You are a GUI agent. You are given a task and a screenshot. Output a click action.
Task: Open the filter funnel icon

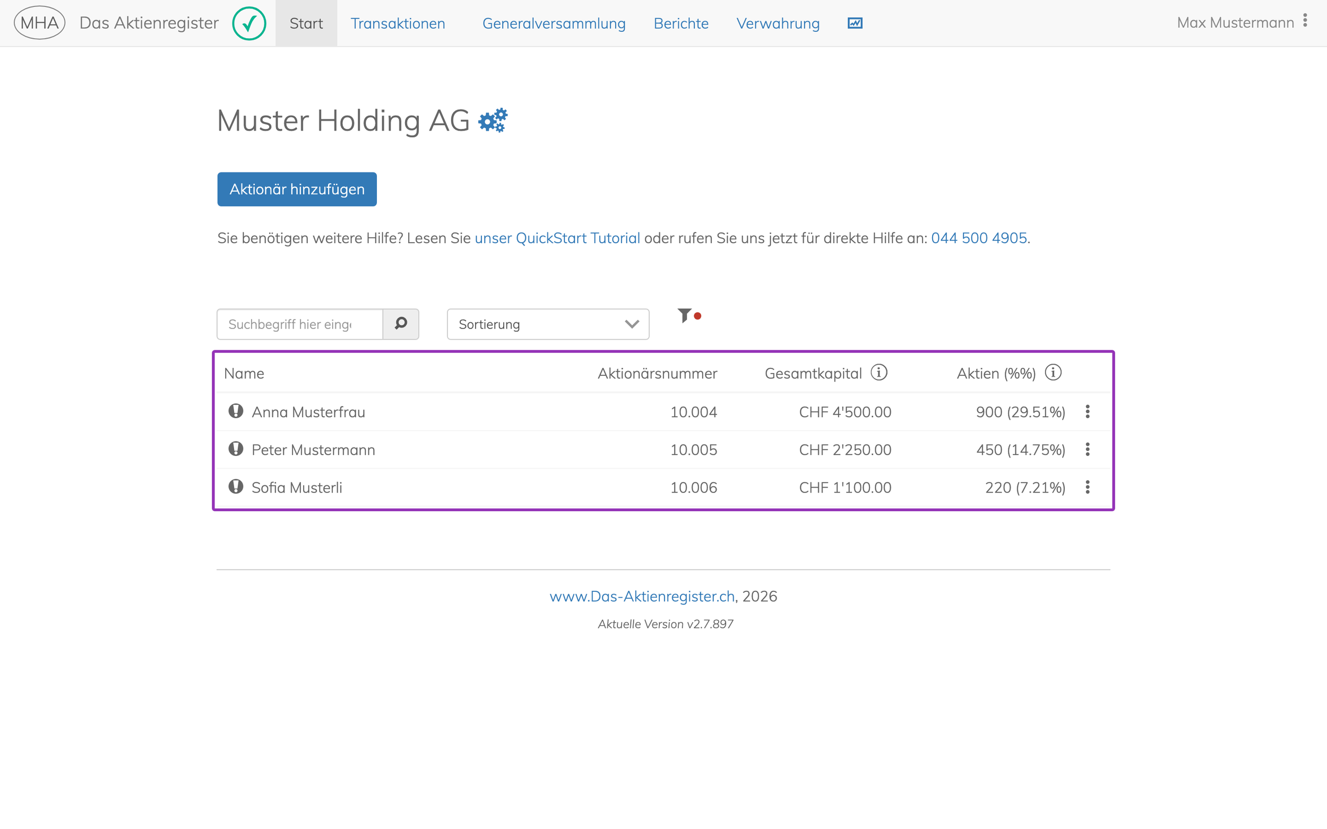point(684,315)
